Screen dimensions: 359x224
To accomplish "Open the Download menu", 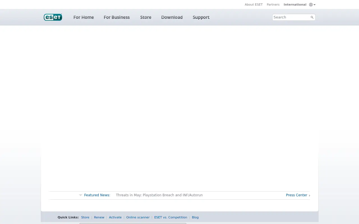I will tap(172, 17).
